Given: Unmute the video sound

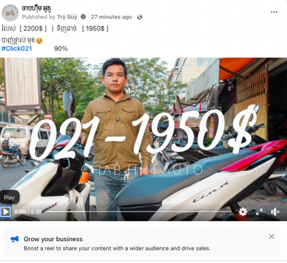Looking at the screenshot, I should coord(276,212).
